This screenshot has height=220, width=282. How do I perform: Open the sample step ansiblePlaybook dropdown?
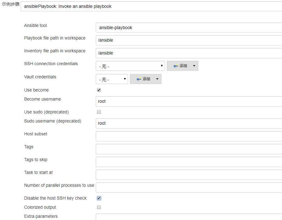point(151,6)
